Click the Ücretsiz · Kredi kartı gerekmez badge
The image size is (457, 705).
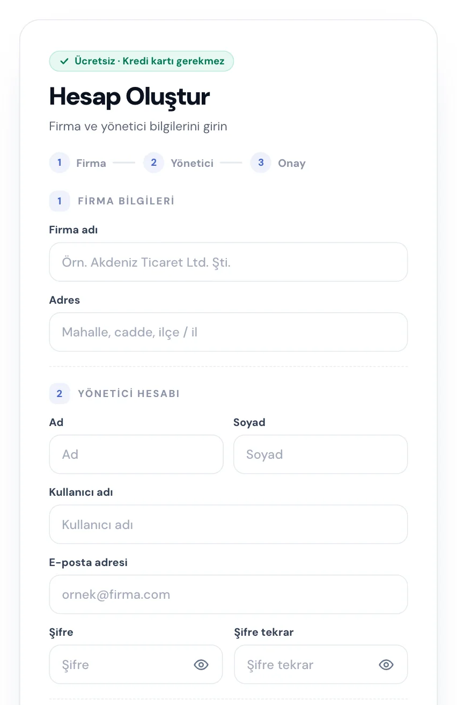click(142, 61)
